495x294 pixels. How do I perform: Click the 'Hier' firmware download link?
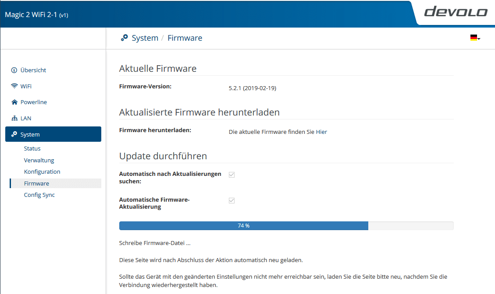321,132
